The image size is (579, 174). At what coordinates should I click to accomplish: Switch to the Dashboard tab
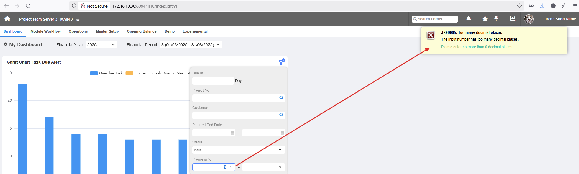13,31
